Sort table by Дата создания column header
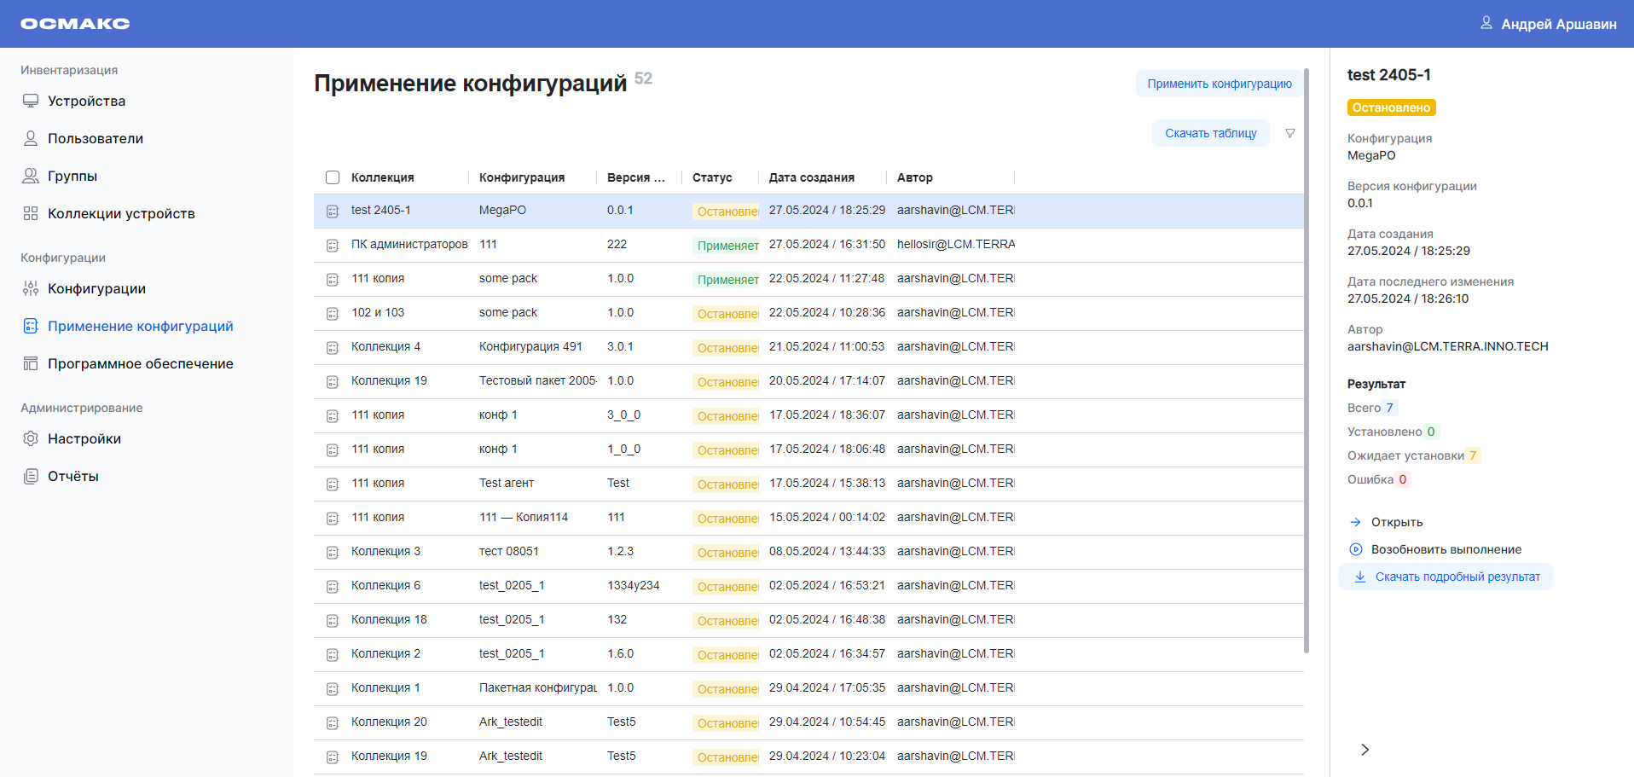 point(811,177)
